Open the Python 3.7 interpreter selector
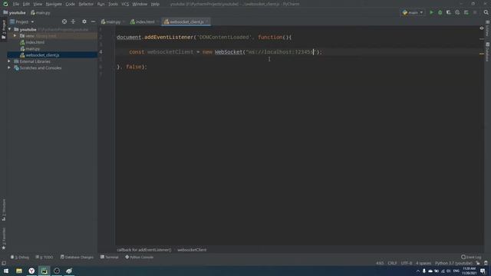Screen dimensions: 491x276 point(453,263)
